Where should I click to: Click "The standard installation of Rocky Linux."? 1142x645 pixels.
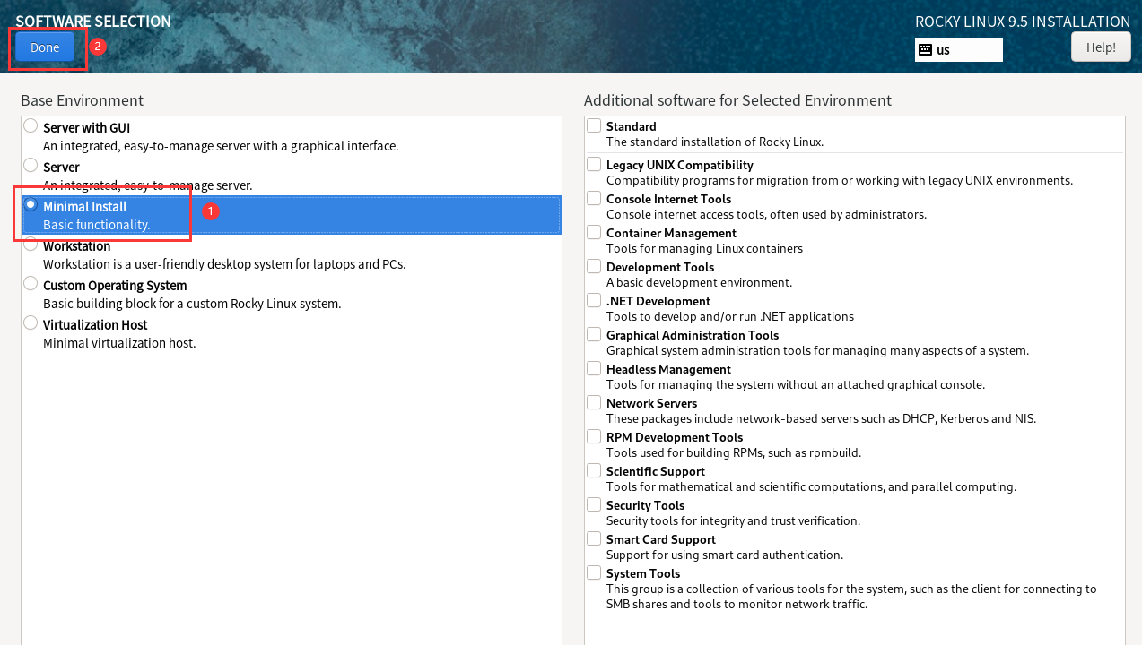pos(715,142)
